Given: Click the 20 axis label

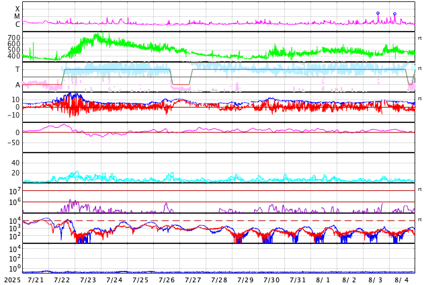Looking at the screenshot, I should tap(15, 173).
